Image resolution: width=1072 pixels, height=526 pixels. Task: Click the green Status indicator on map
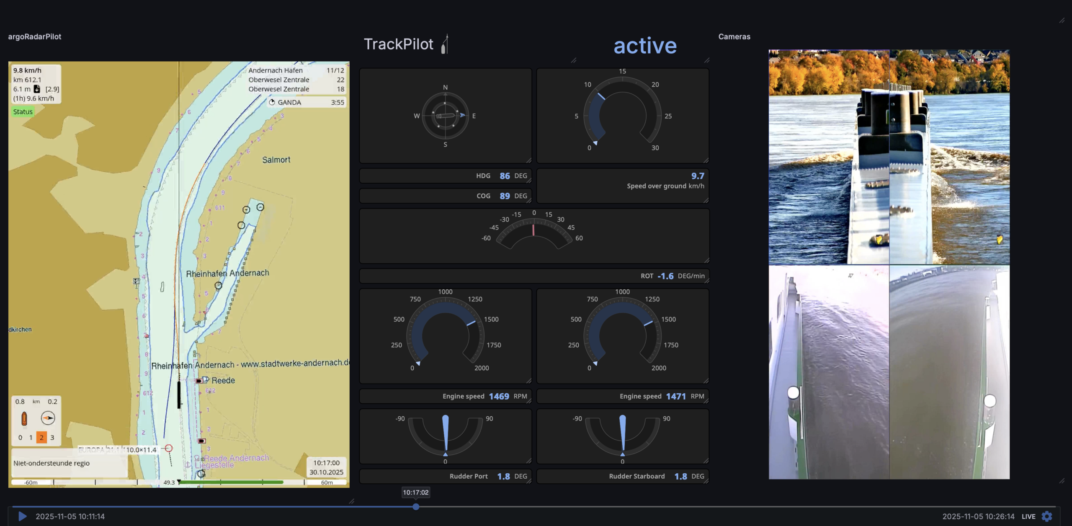point(23,112)
